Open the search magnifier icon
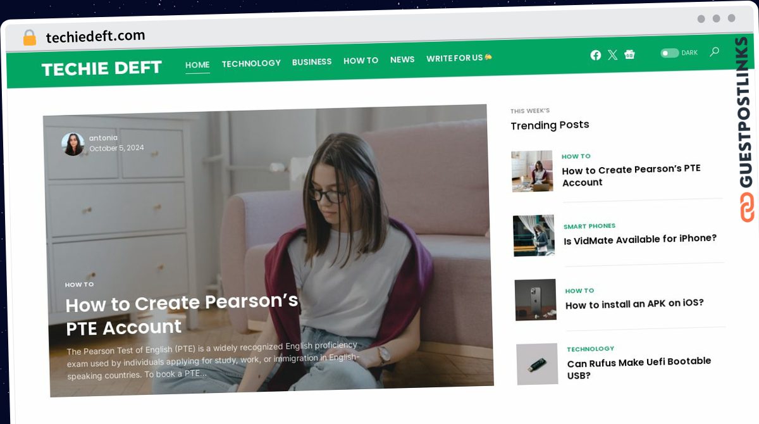Image resolution: width=759 pixels, height=424 pixels. 715,52
